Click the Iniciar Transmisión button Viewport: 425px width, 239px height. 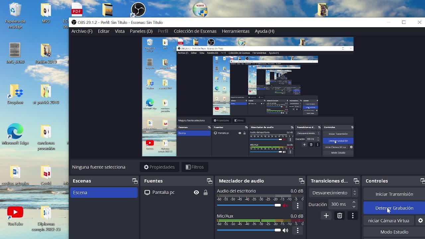pyautogui.click(x=394, y=194)
